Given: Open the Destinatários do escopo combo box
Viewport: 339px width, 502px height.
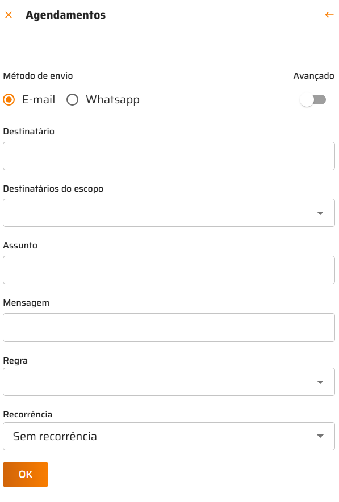Looking at the screenshot, I should [x=169, y=213].
